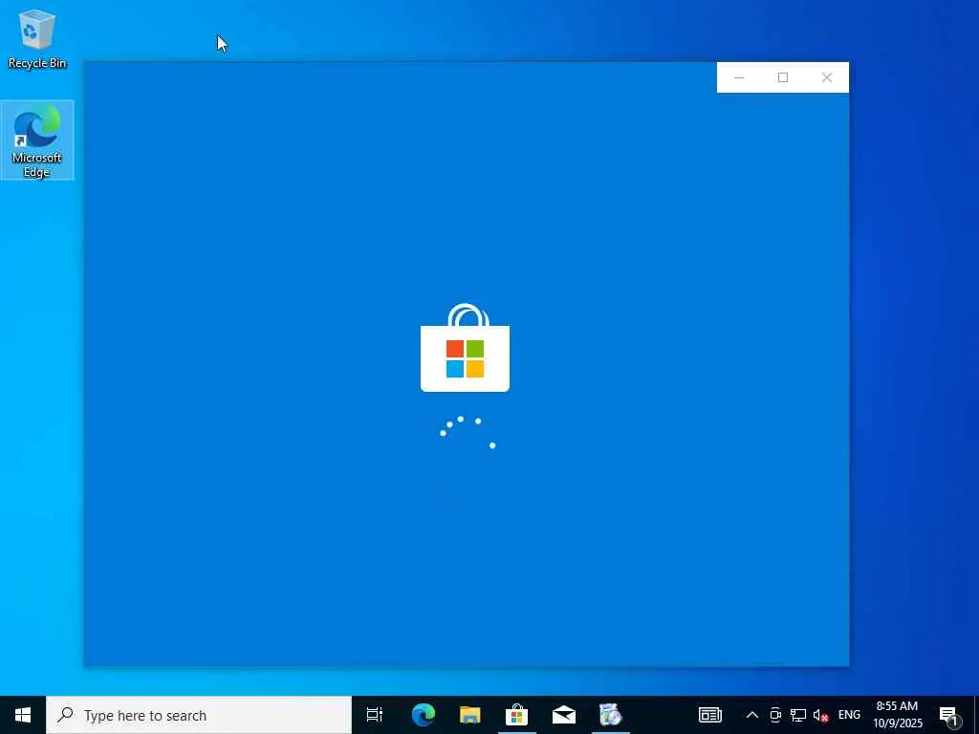Click the Microsoft Store splash logo

[x=466, y=348]
